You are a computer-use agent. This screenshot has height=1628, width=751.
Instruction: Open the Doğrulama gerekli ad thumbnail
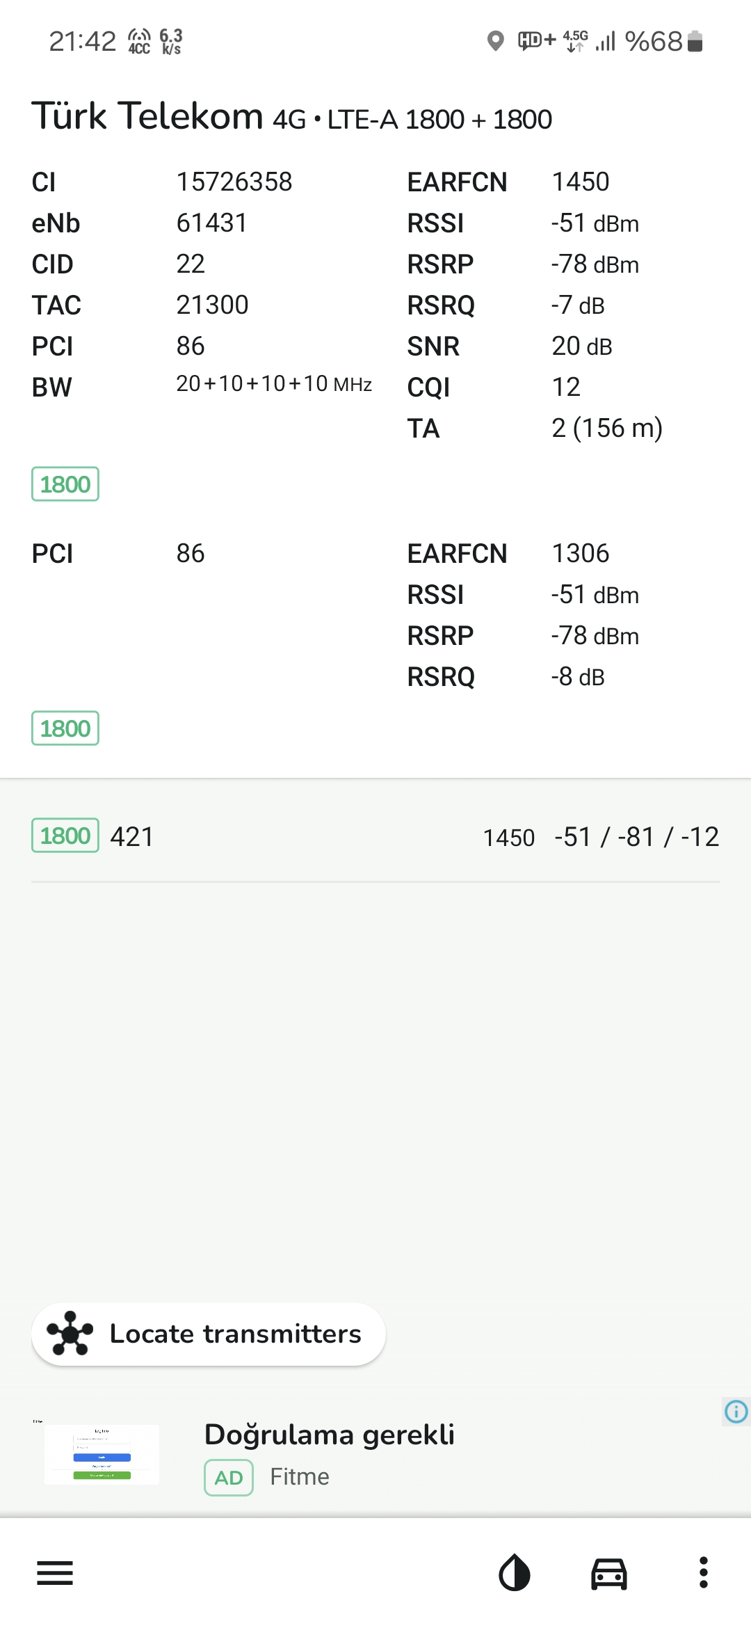(x=102, y=1454)
